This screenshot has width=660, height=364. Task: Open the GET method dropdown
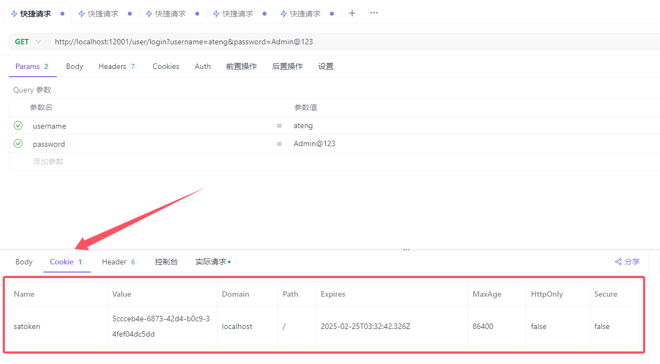coord(28,42)
